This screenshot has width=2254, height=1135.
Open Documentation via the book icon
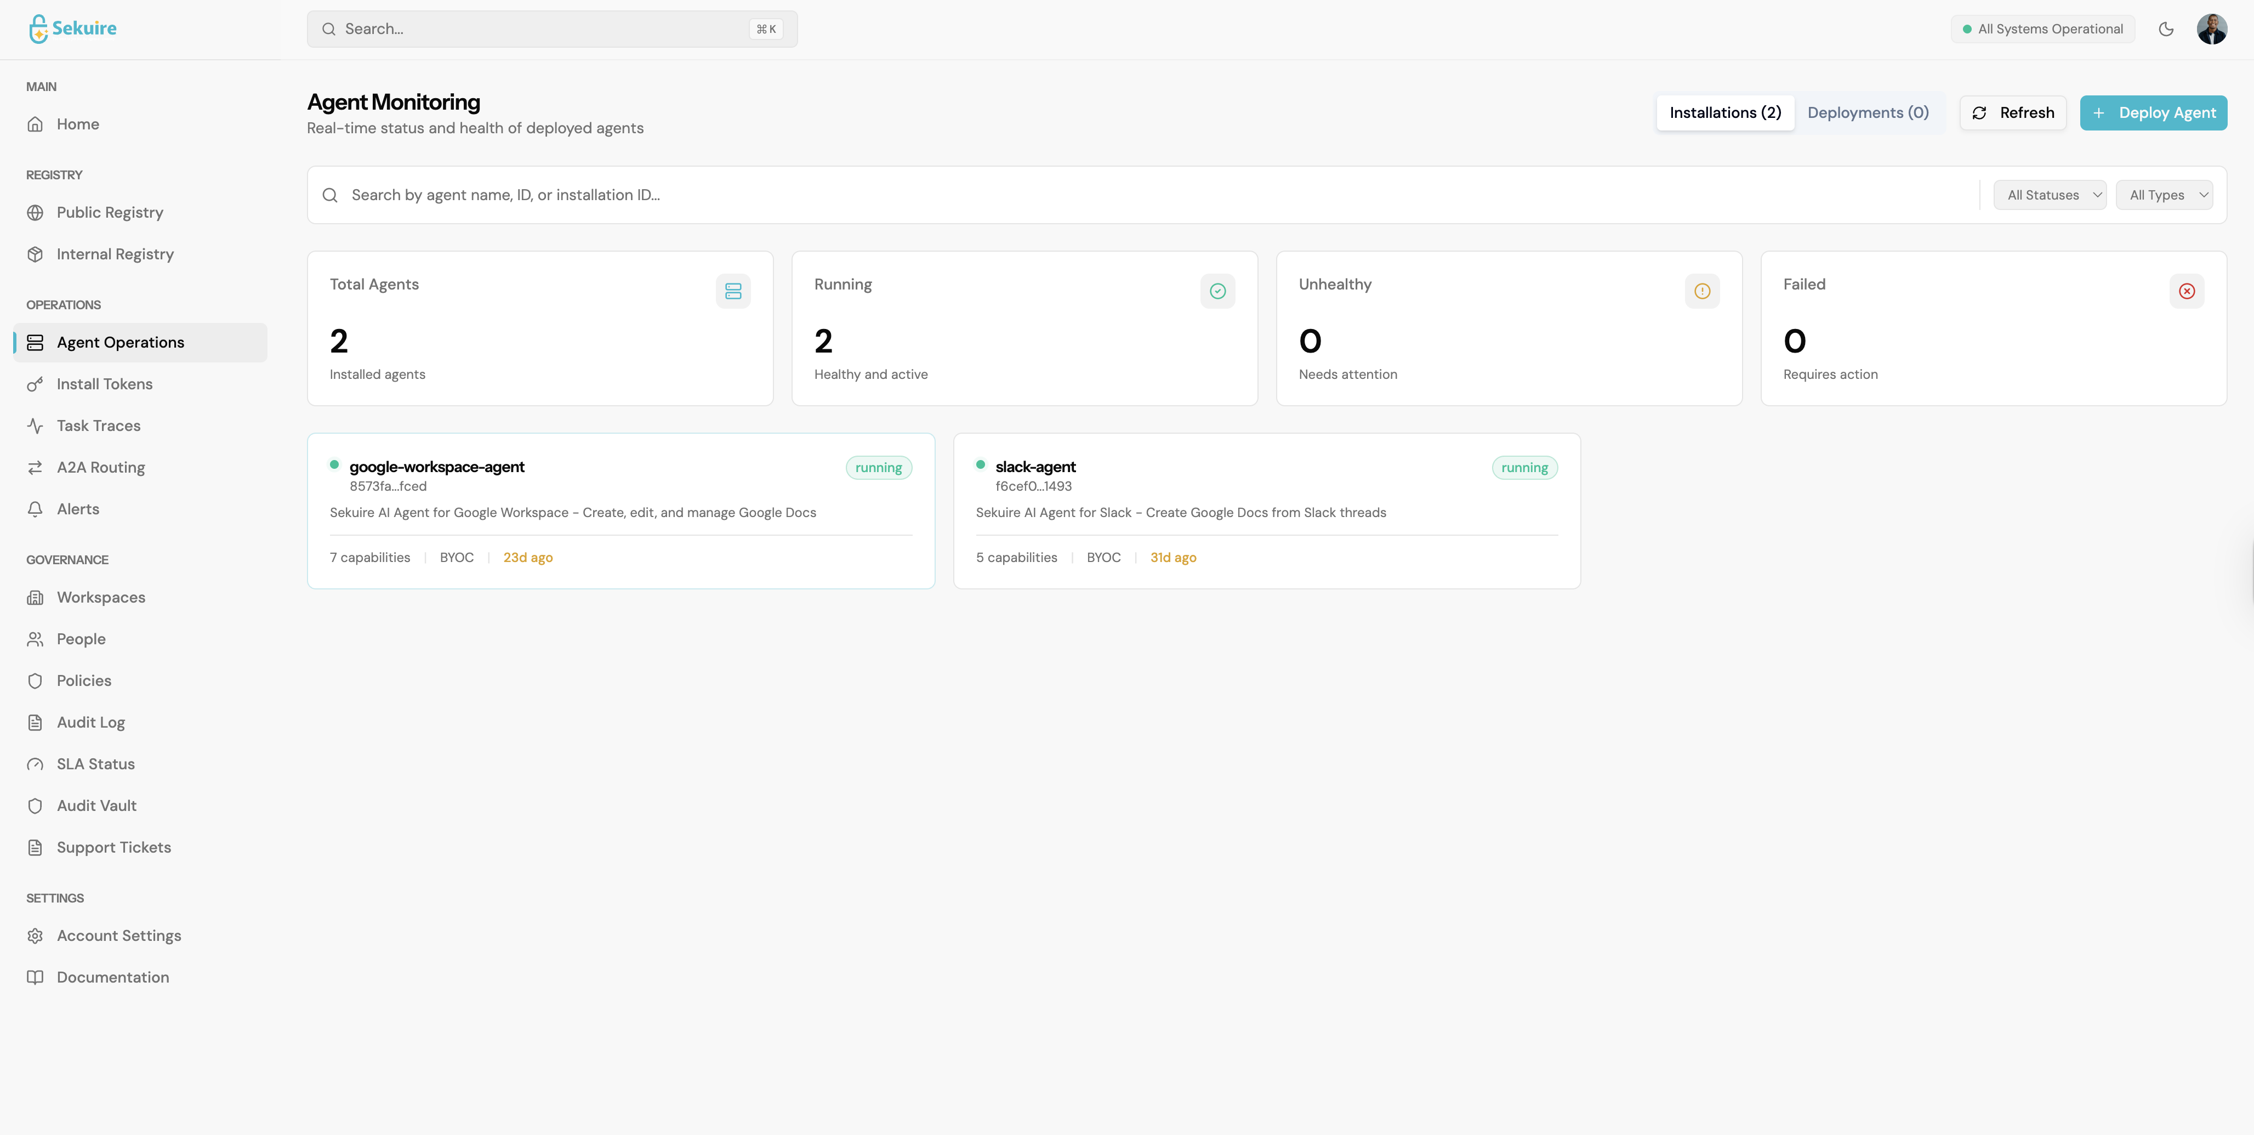click(35, 977)
